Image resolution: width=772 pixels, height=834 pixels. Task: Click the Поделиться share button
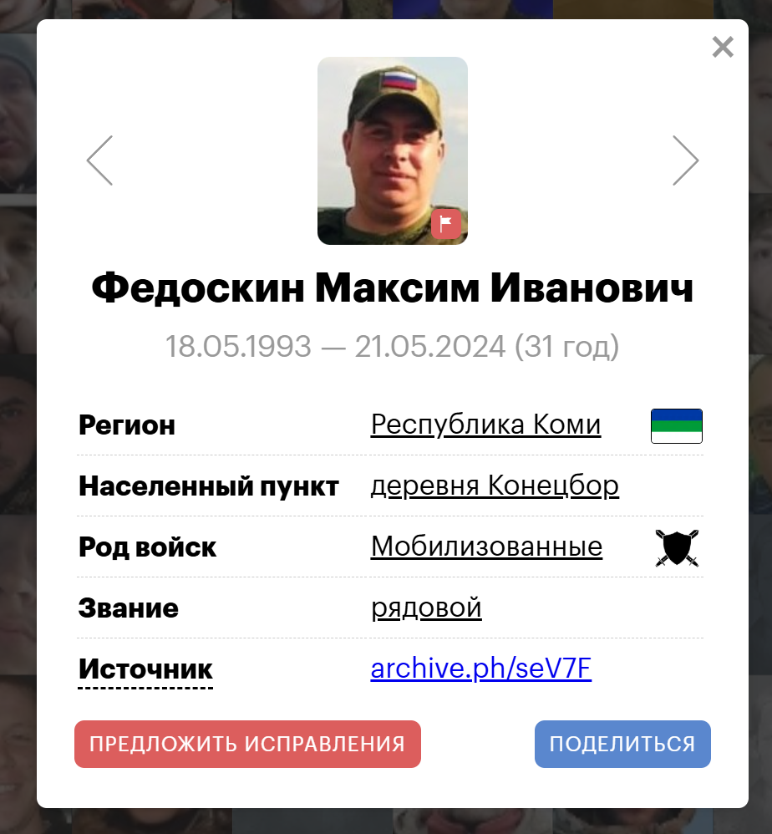point(622,744)
